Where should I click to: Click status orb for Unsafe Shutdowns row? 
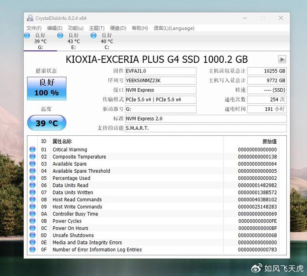[x=32, y=235]
